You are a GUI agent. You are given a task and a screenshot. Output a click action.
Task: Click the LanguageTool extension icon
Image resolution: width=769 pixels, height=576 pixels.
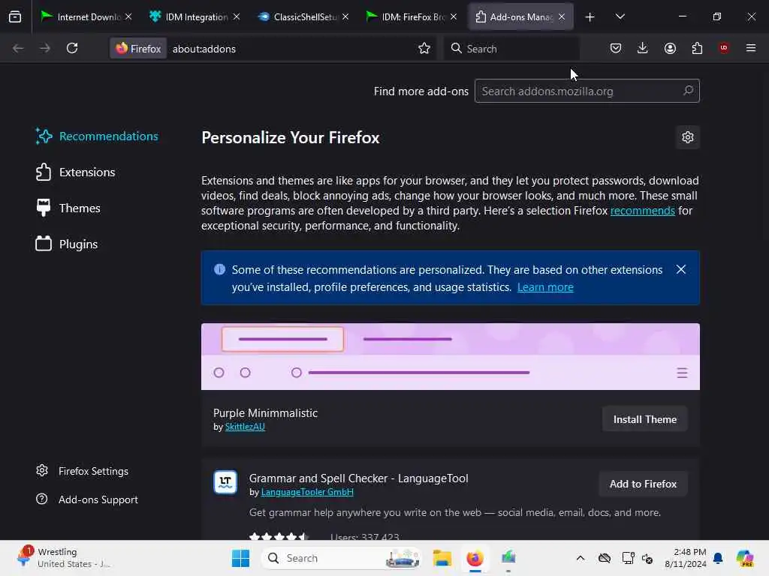[x=225, y=482]
